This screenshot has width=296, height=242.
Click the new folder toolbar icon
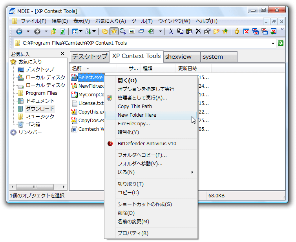(216, 31)
